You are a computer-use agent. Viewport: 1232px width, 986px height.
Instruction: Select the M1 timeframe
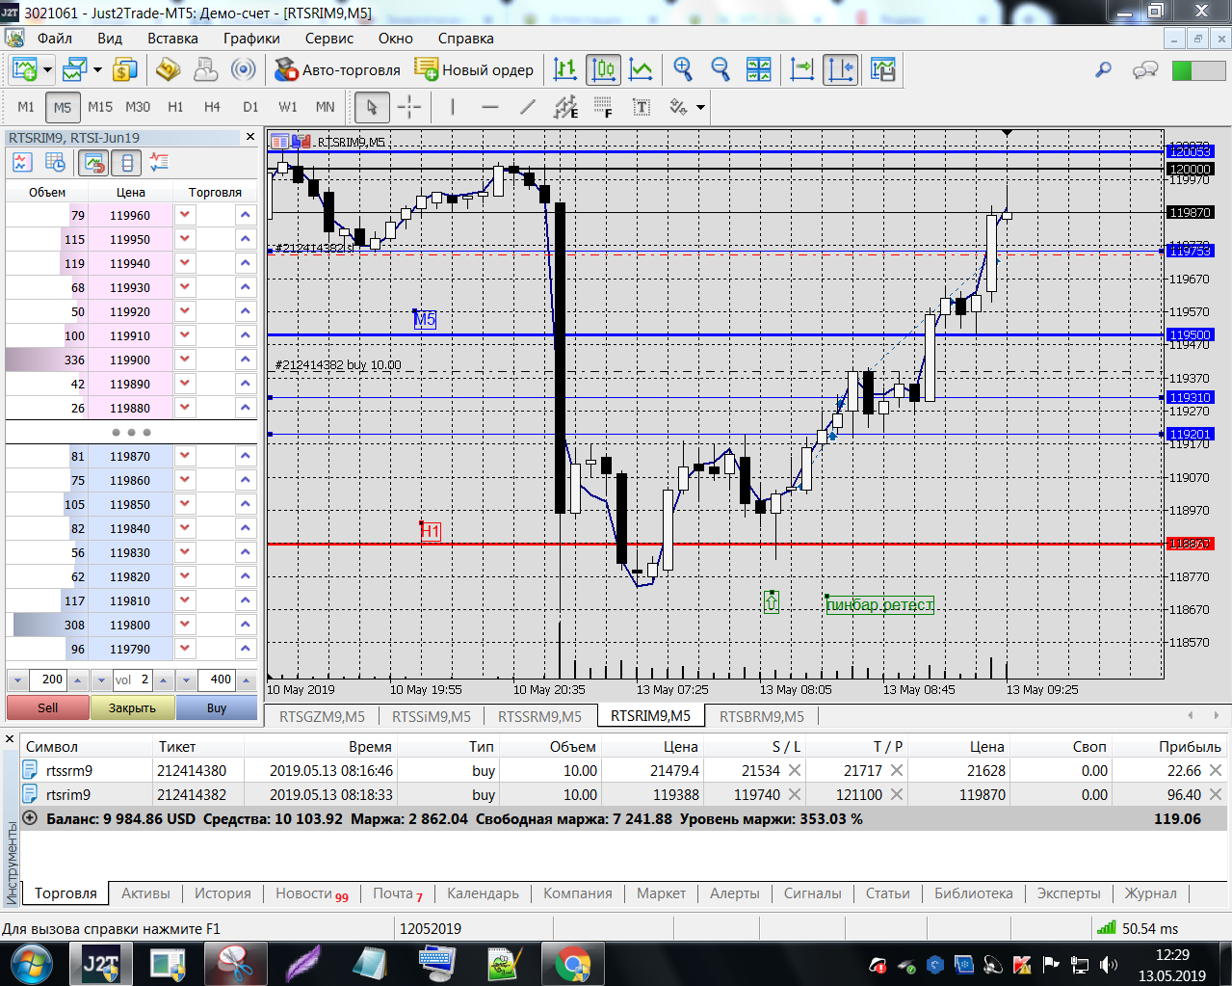click(26, 107)
